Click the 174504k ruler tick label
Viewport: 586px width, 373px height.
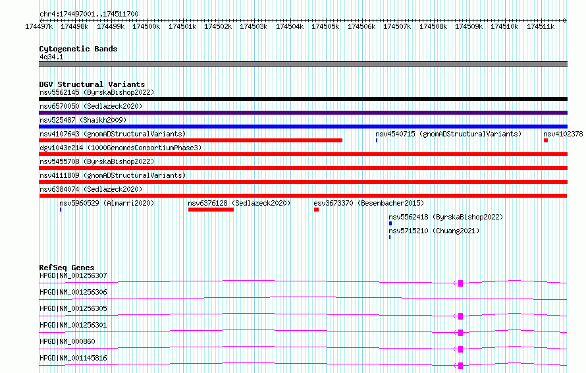pos(290,26)
